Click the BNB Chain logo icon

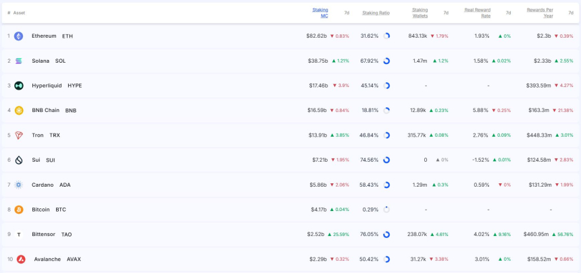coord(19,111)
